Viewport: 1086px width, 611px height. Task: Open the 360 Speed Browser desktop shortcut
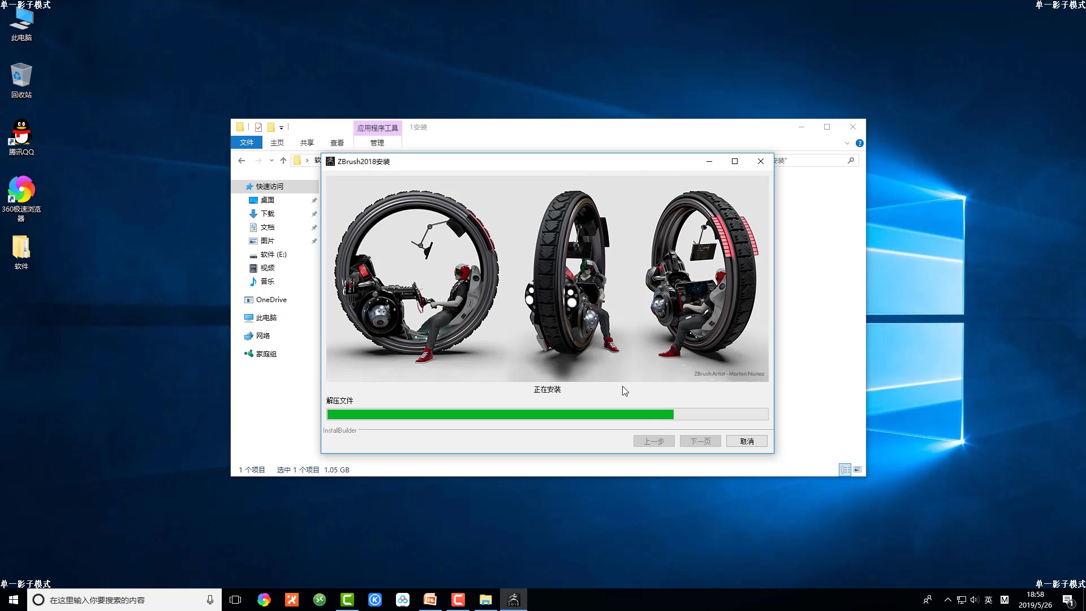(x=21, y=197)
